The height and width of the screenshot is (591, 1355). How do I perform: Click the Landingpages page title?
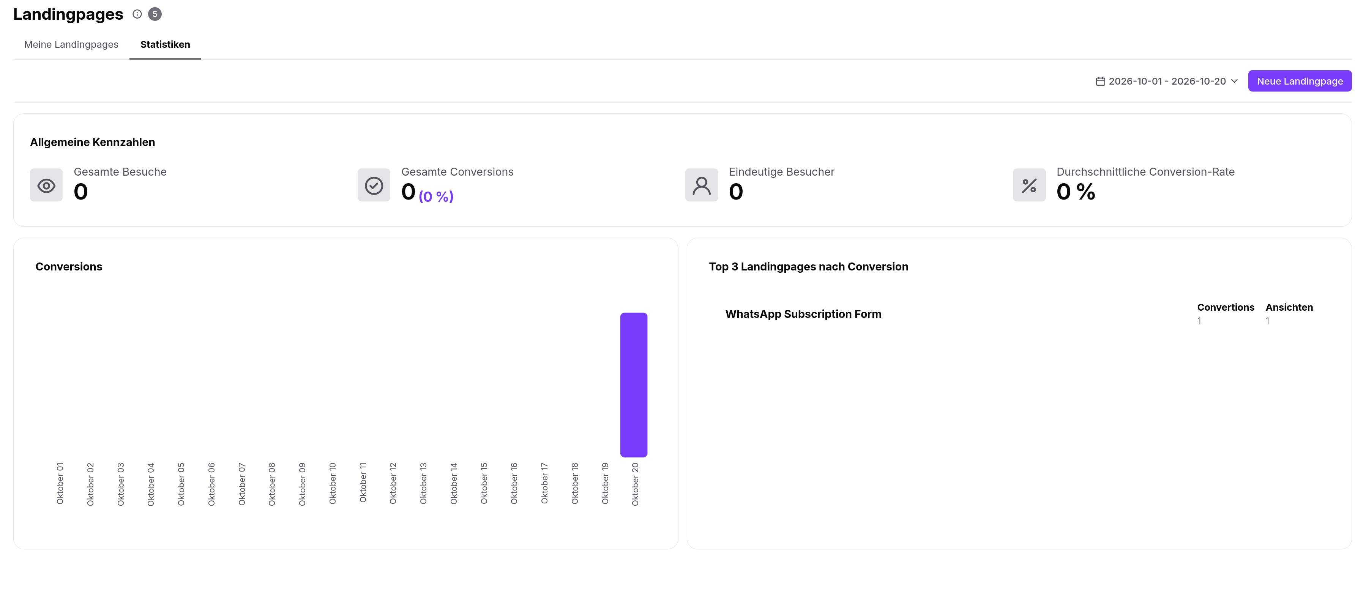tap(68, 15)
